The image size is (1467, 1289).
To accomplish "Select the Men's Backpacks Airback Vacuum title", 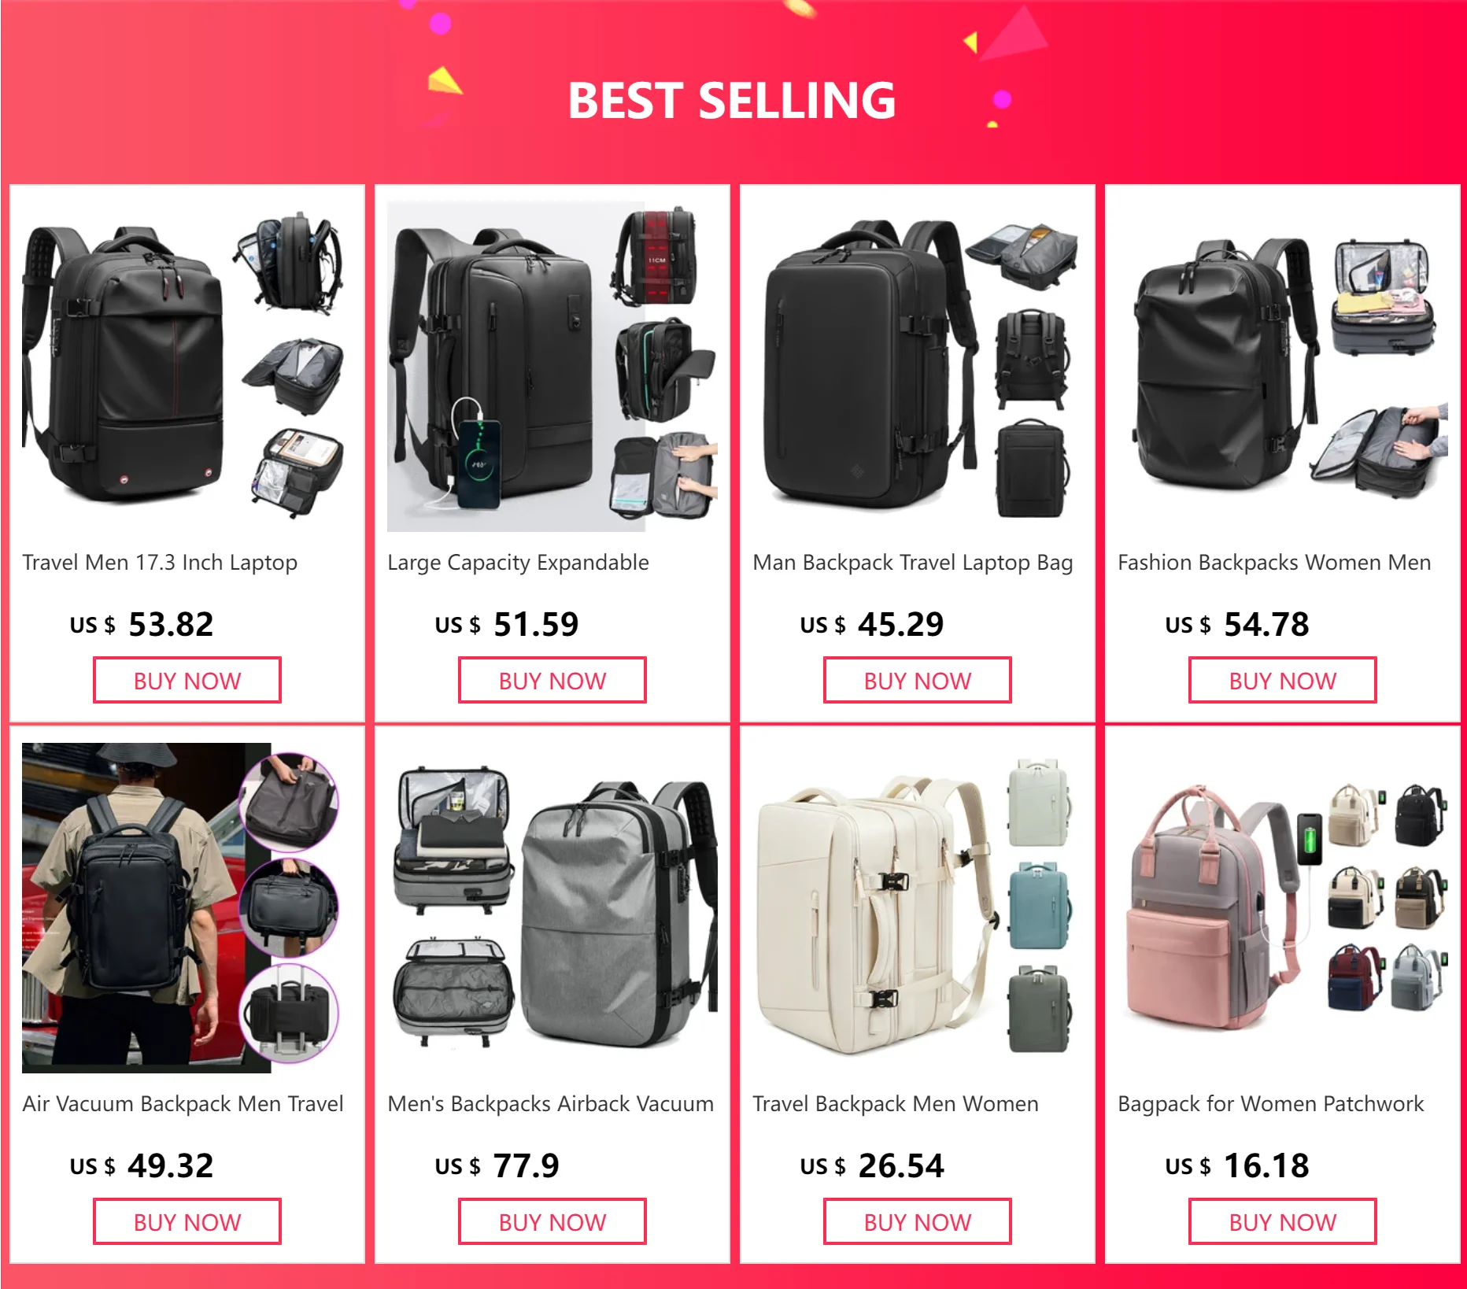I will [x=550, y=1104].
